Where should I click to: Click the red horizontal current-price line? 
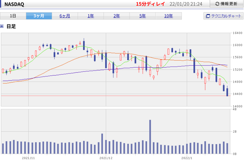[116, 96]
